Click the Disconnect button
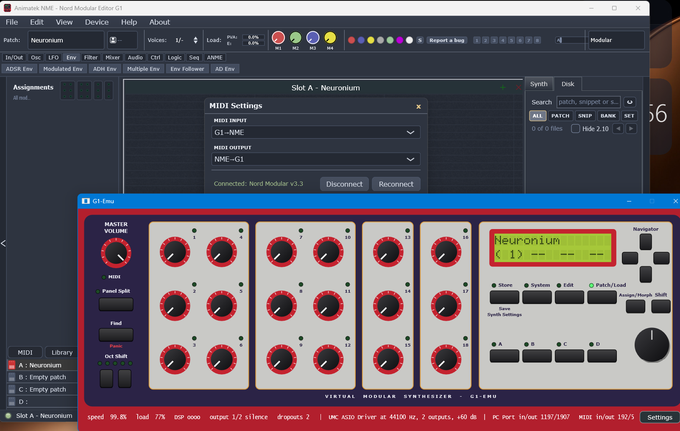The image size is (680, 431). 344,184
